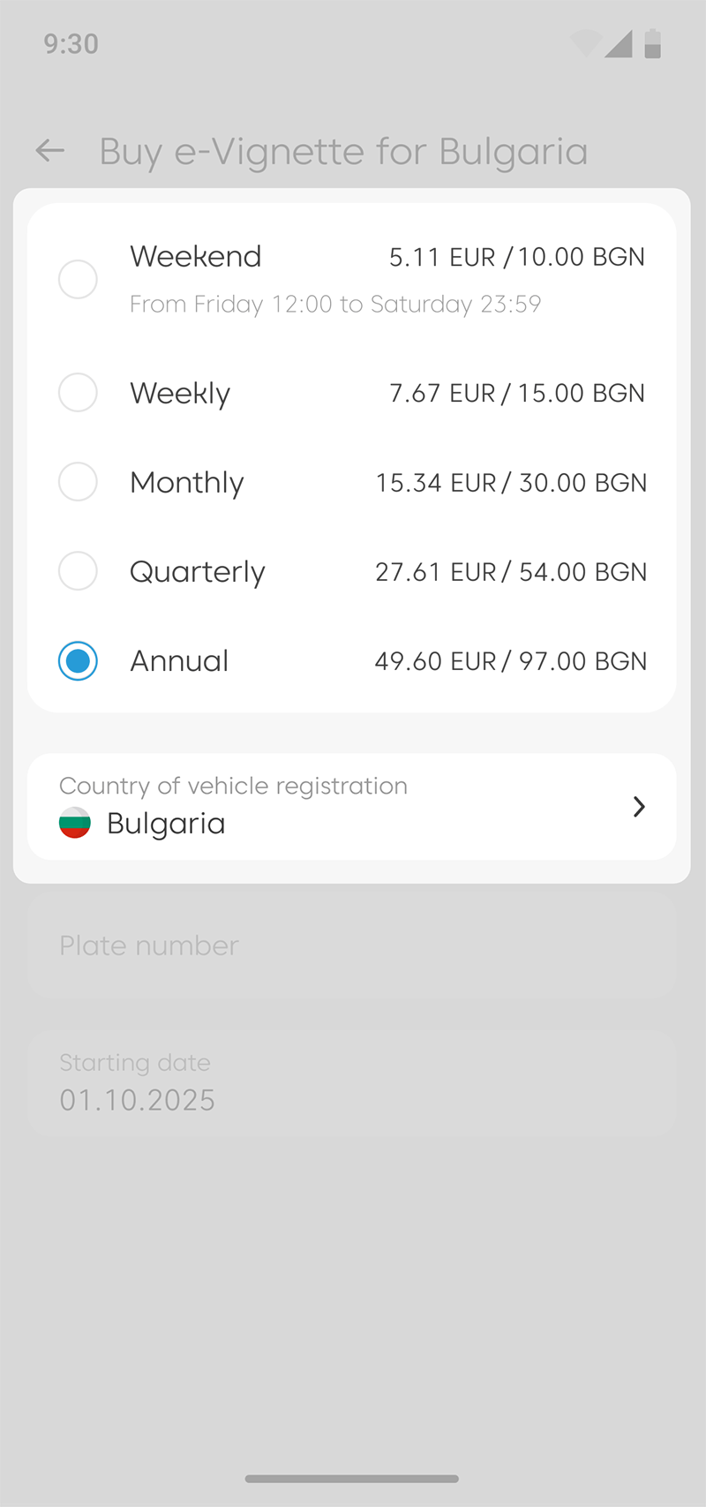Click the selected Annual radio button

coord(78,660)
